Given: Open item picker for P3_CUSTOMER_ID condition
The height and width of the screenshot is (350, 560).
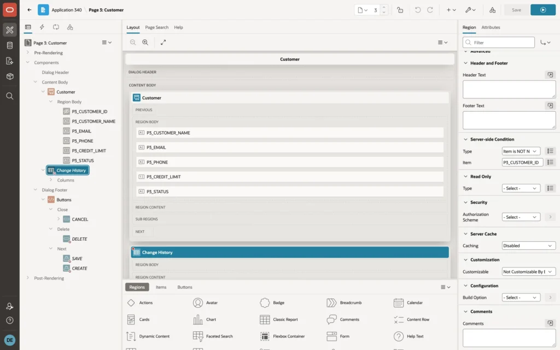Looking at the screenshot, I should (550, 162).
